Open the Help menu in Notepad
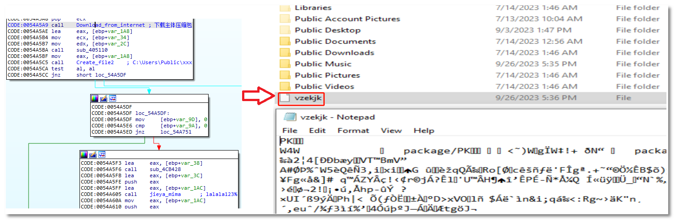The image size is (674, 220). 423,130
